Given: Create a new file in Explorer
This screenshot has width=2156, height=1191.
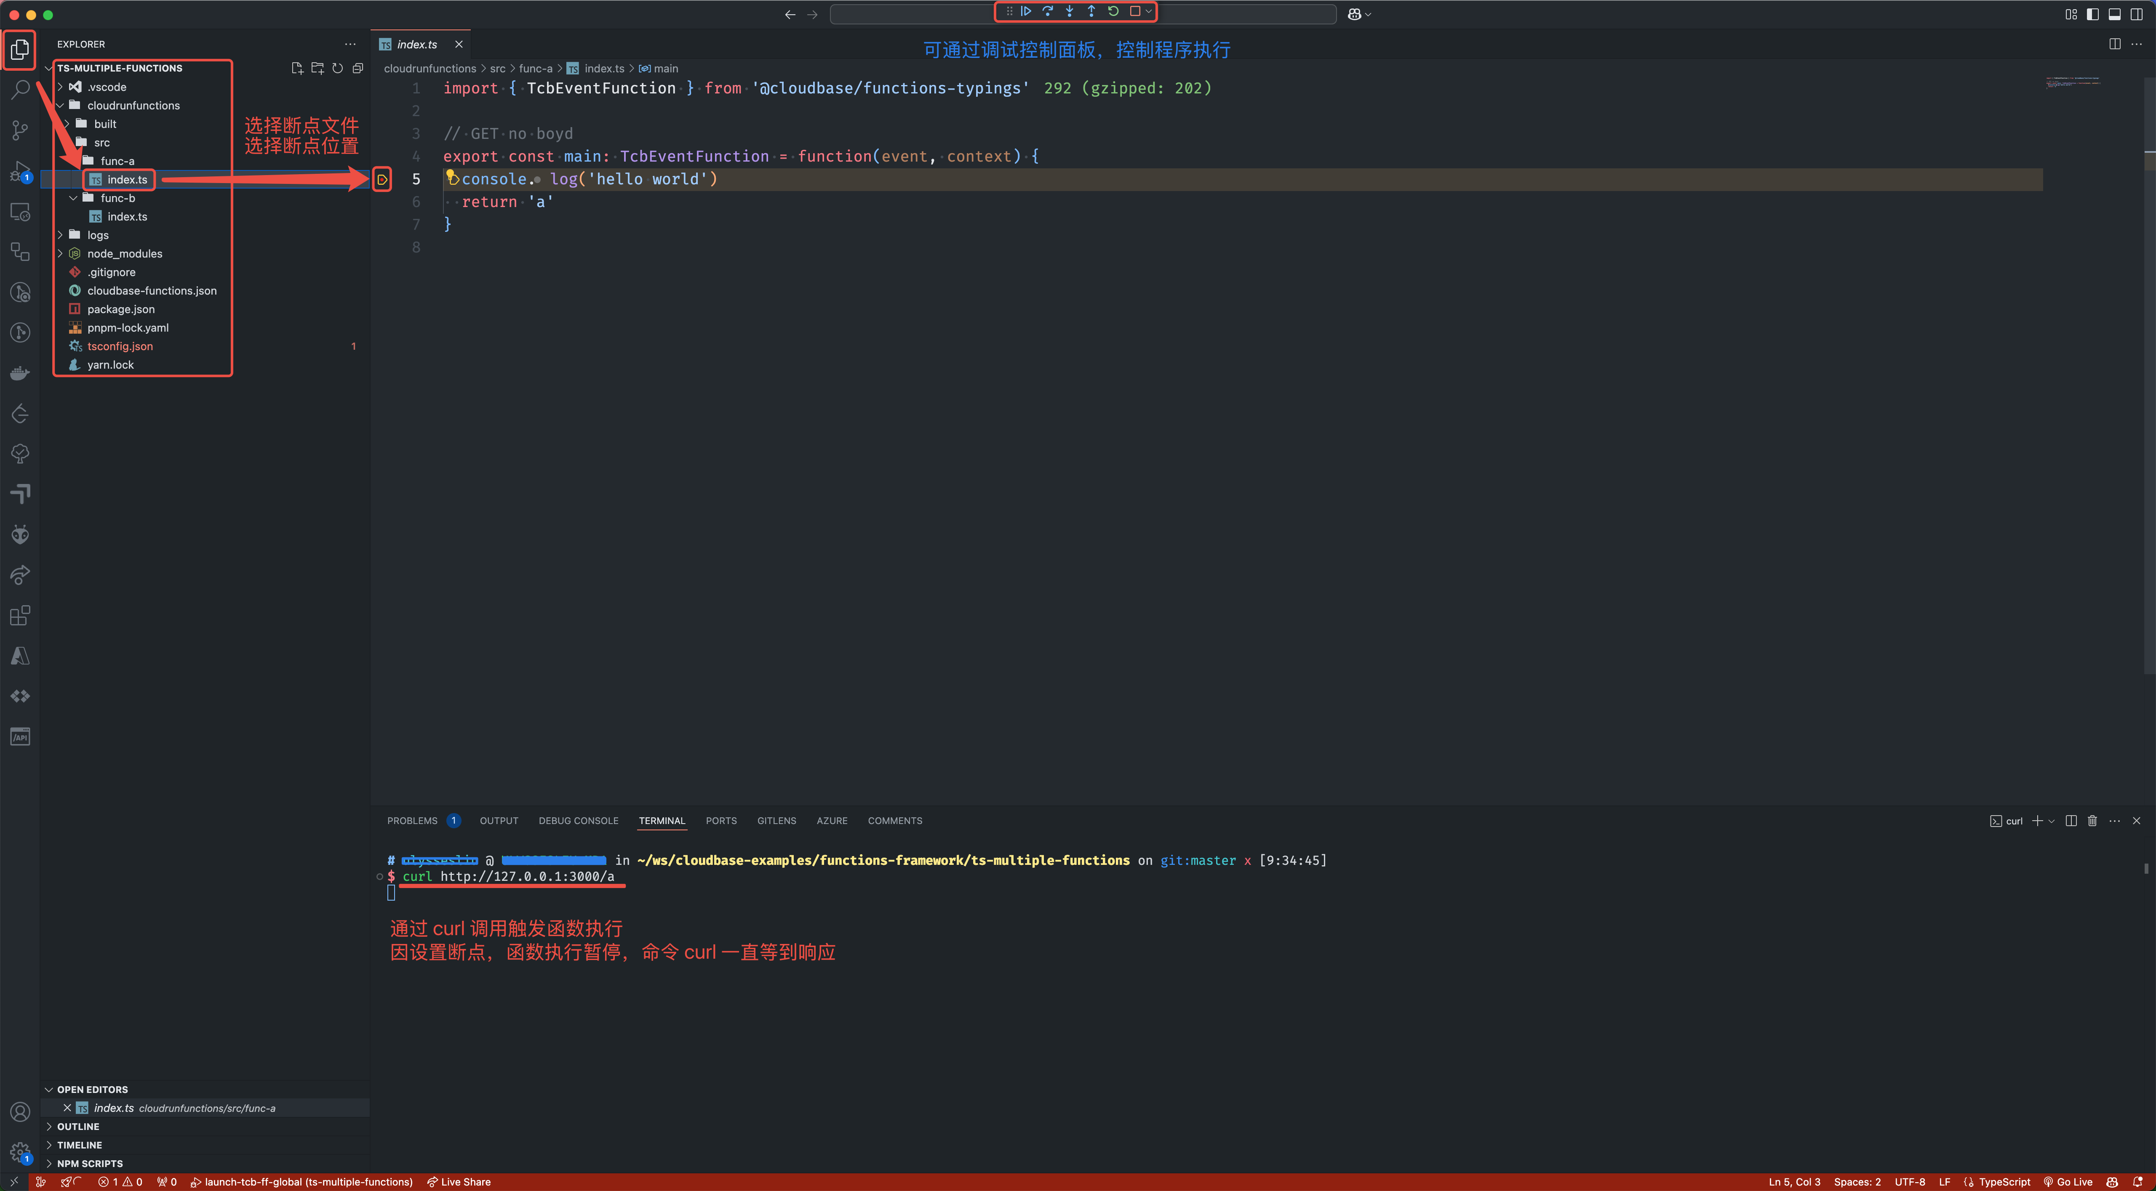Looking at the screenshot, I should (x=296, y=69).
